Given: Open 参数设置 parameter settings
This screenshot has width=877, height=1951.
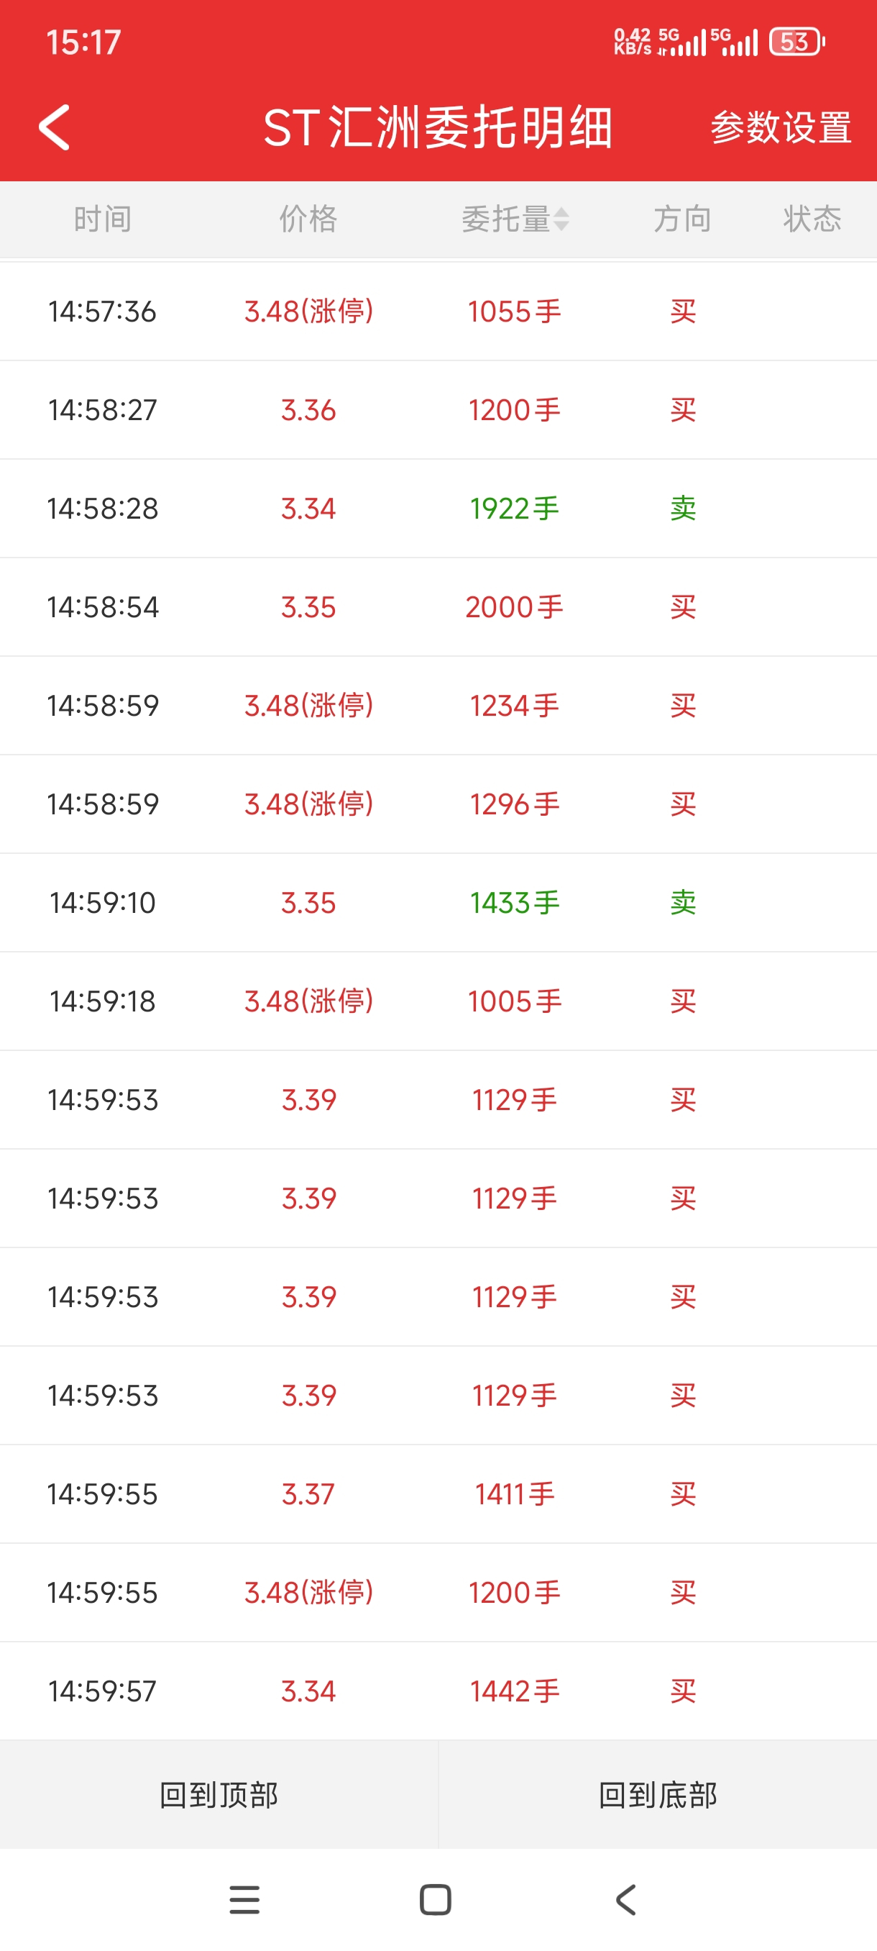Looking at the screenshot, I should click(780, 127).
